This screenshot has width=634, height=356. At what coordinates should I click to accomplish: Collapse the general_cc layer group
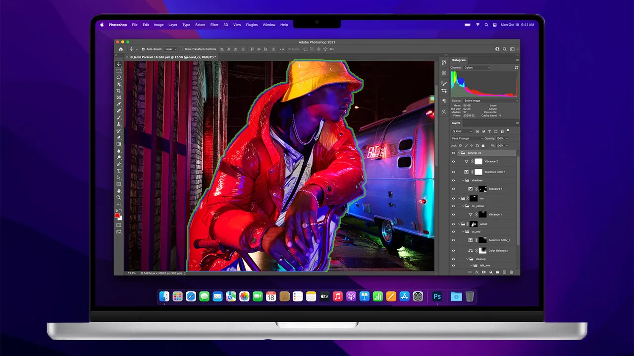pyautogui.click(x=459, y=153)
